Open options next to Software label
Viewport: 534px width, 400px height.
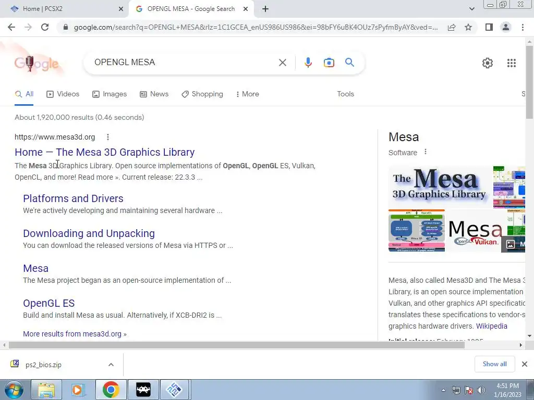[x=426, y=152]
